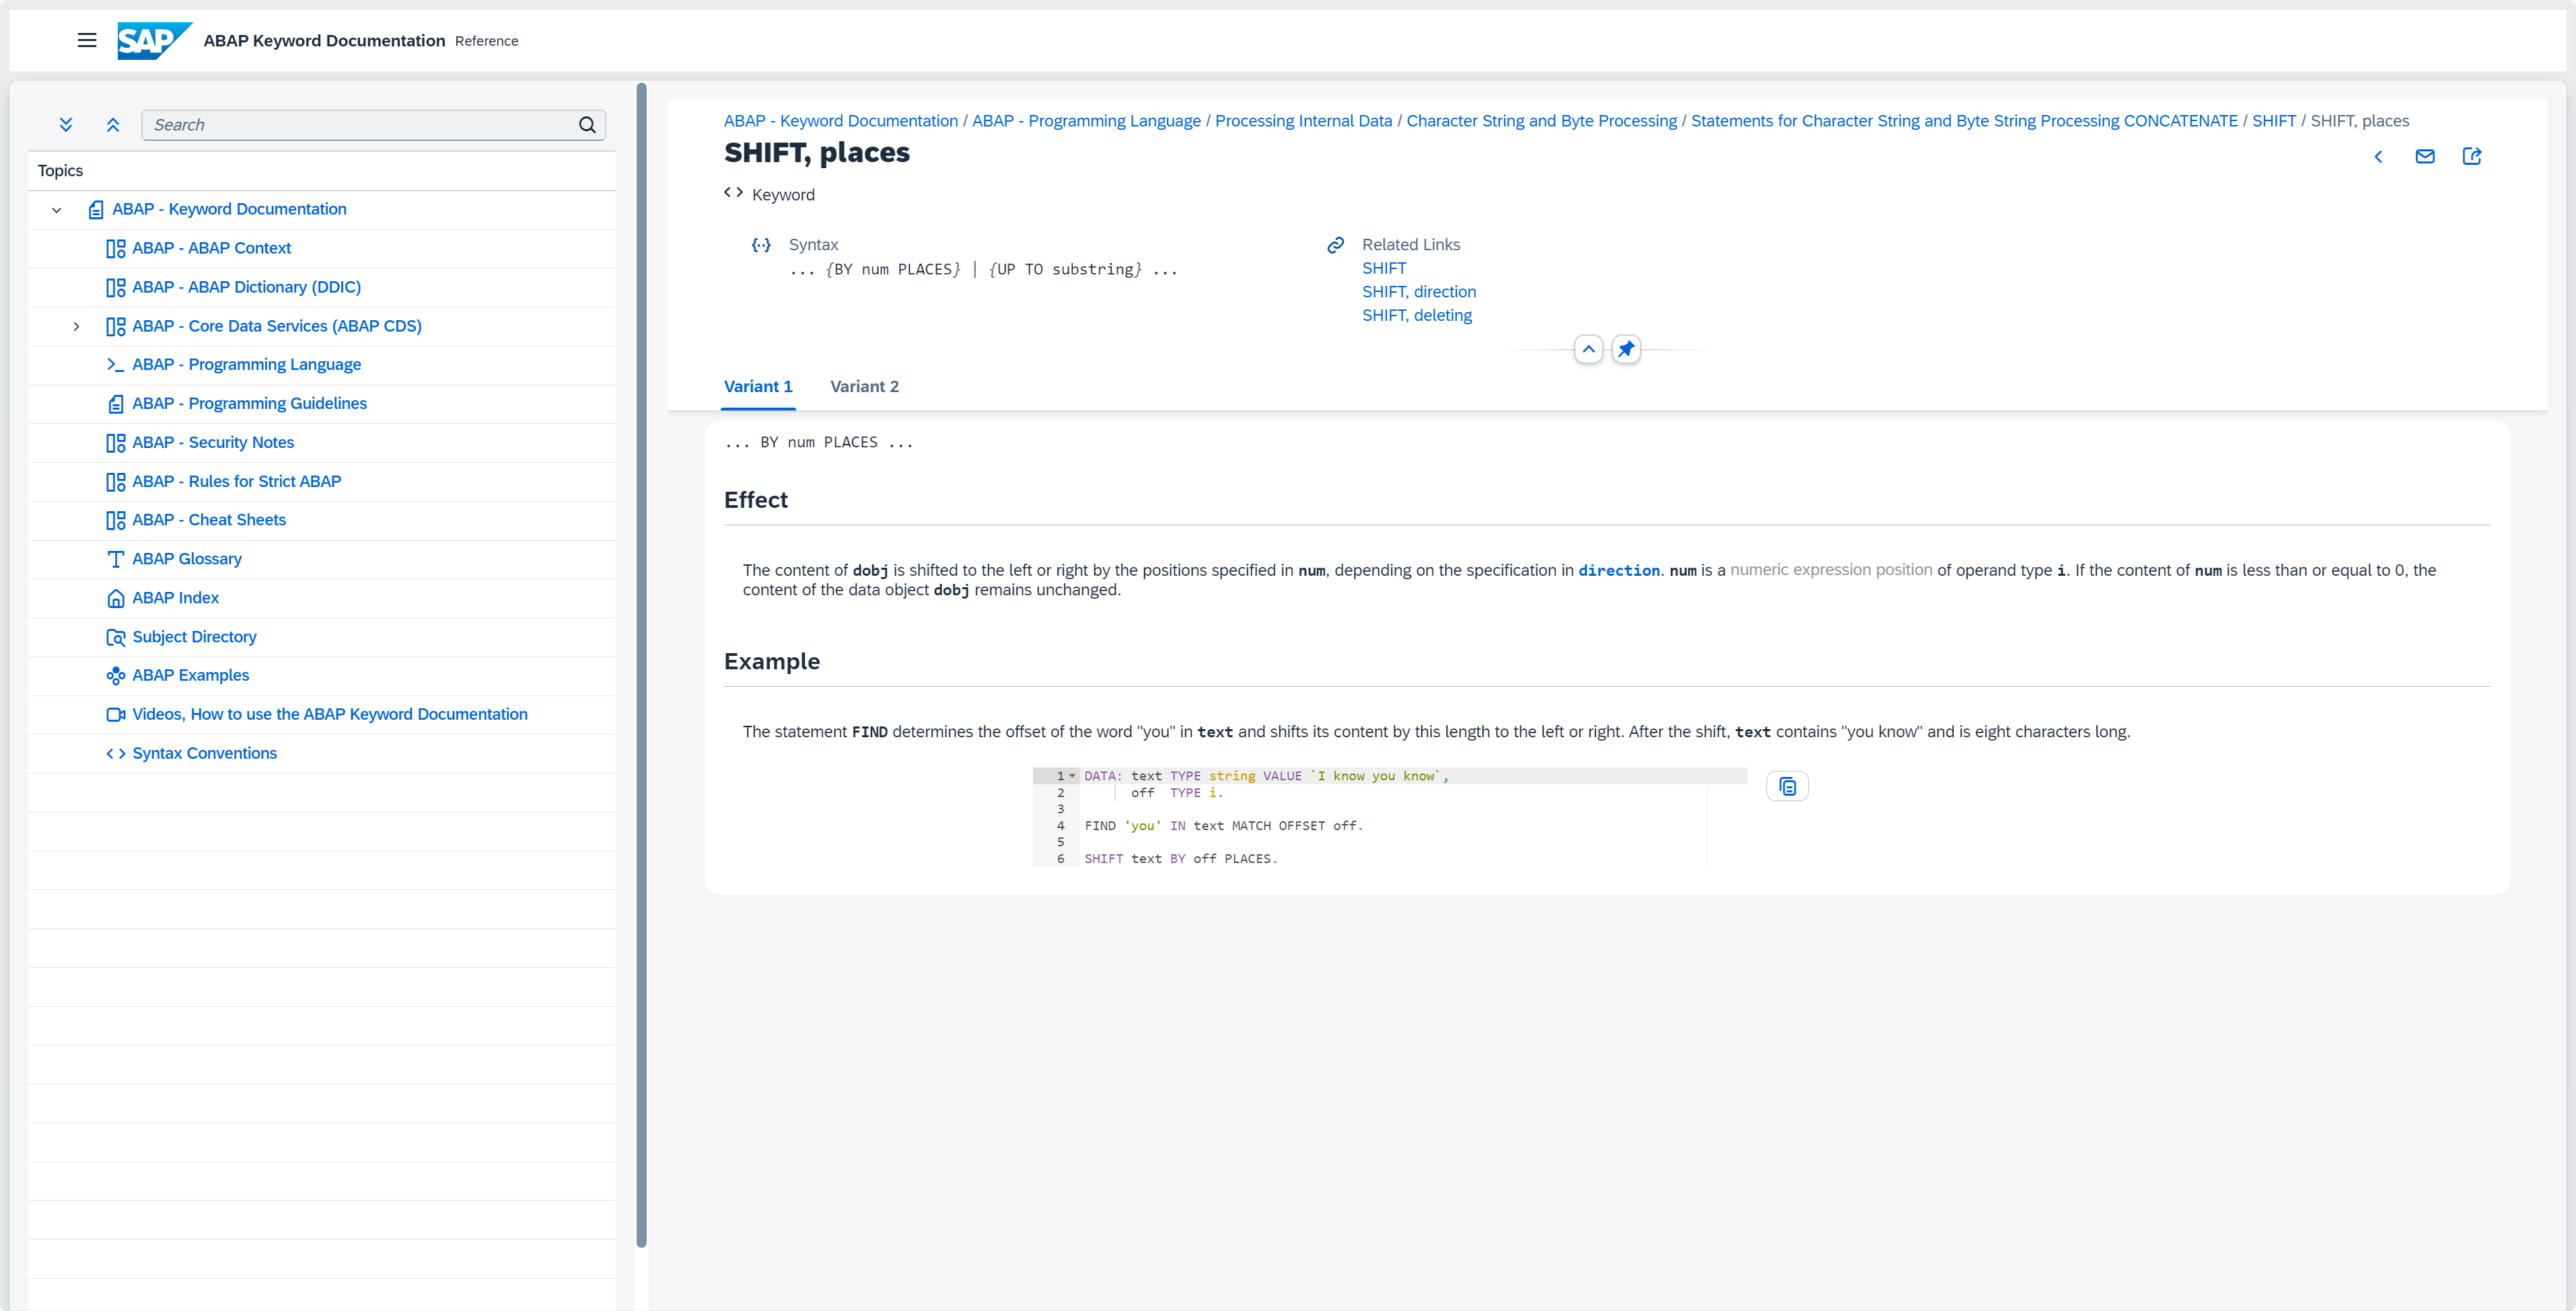Open the Character String and Byte Processing breadcrumb
Image resolution: width=2576 pixels, height=1311 pixels.
tap(1541, 120)
